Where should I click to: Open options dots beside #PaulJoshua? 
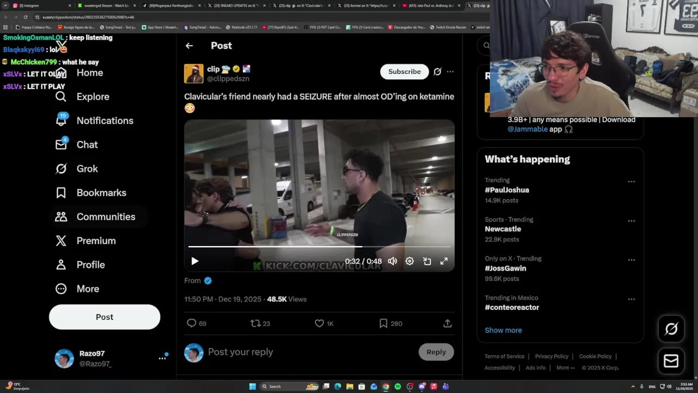tap(631, 182)
